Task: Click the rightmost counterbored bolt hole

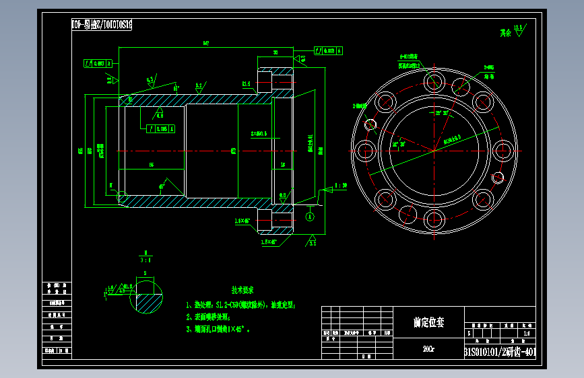Action: click(503, 151)
